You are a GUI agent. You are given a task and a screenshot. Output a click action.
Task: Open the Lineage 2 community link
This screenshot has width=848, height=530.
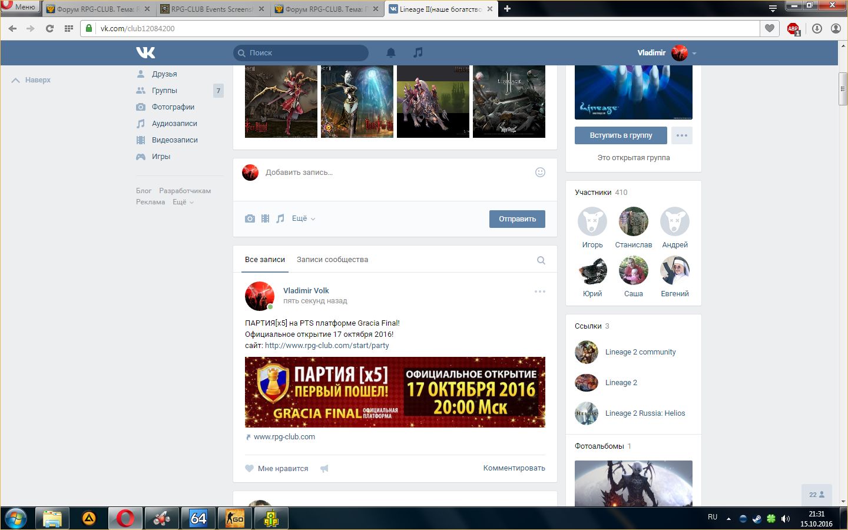pos(641,352)
